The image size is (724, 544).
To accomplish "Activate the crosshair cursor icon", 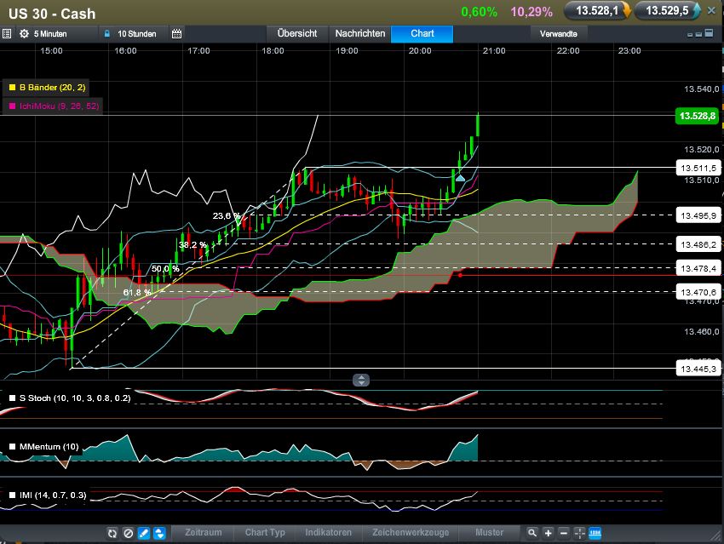I will [580, 533].
